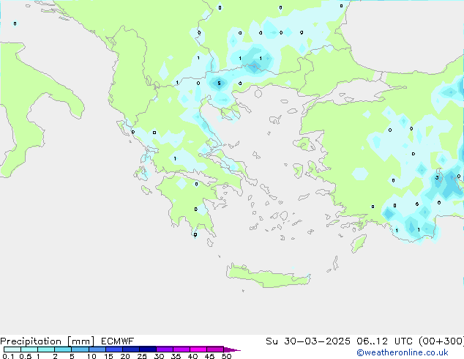Click the legend label "0.1"

click(8, 356)
